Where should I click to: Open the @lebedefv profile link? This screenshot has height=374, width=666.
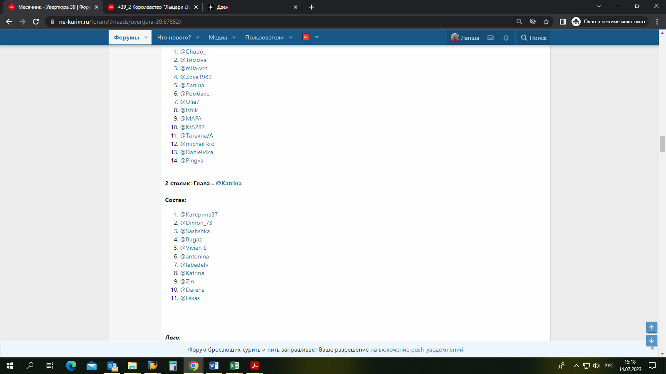(194, 265)
